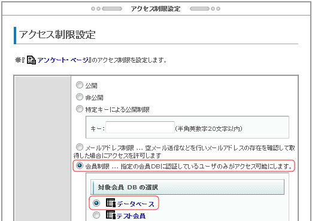Screen dimensions: 312x221
Task: Select 会員制限 radio button
Action: point(80,165)
